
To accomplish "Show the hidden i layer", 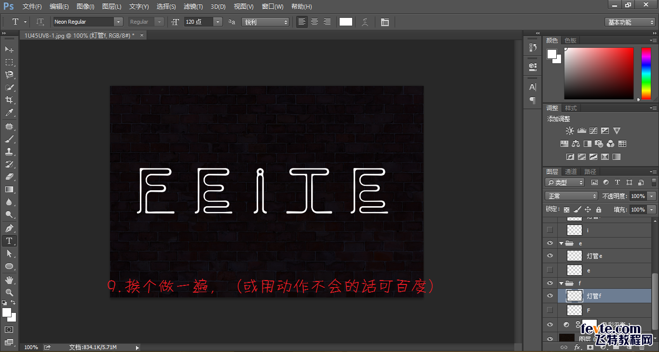I will pos(549,230).
